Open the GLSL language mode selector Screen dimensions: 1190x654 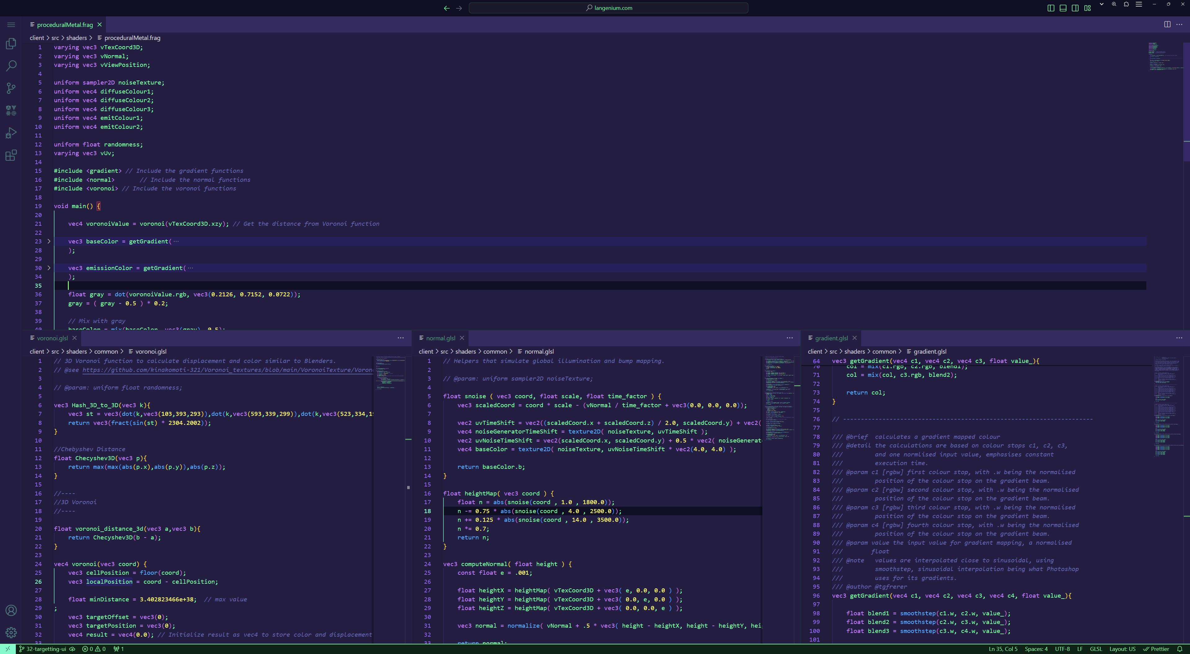(x=1096, y=649)
